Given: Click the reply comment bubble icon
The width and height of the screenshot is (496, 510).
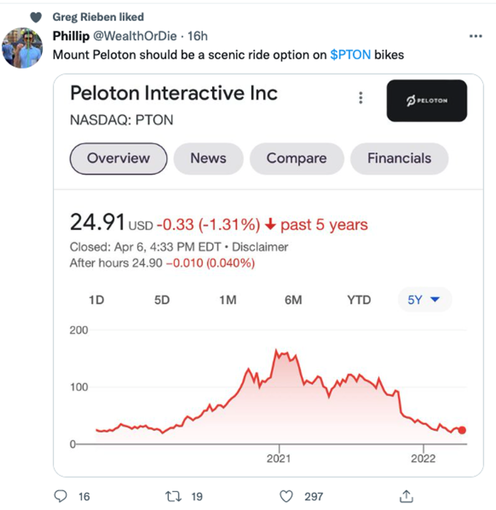Looking at the screenshot, I should 61,496.
